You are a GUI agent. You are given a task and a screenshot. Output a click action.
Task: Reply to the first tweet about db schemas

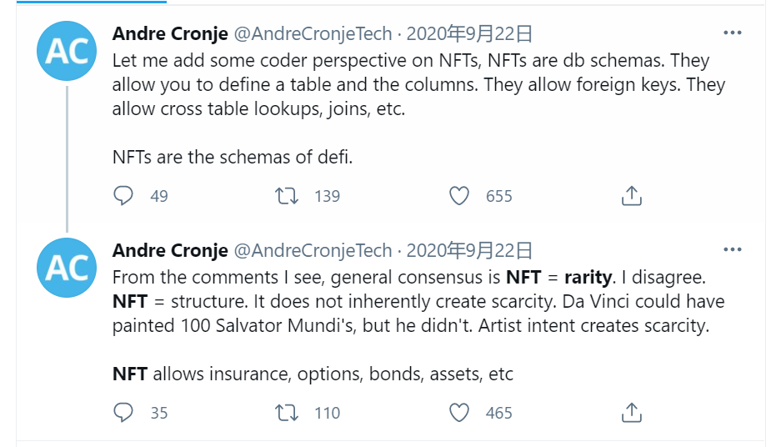click(x=123, y=196)
